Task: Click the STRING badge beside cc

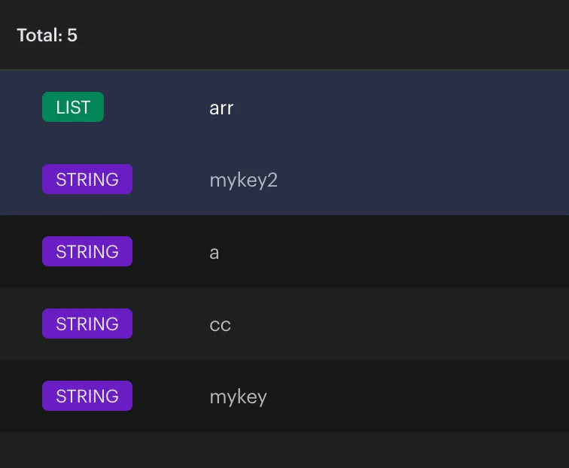Action: click(87, 324)
